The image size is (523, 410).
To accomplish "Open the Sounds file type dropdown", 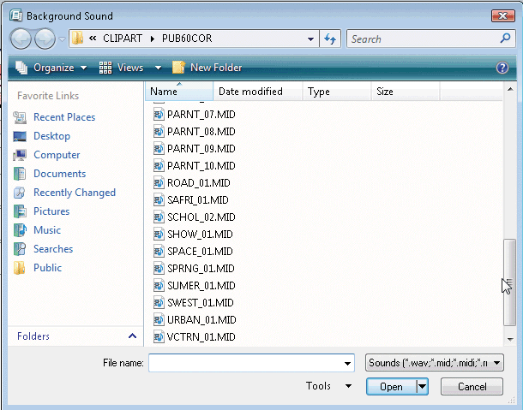I will pyautogui.click(x=434, y=363).
